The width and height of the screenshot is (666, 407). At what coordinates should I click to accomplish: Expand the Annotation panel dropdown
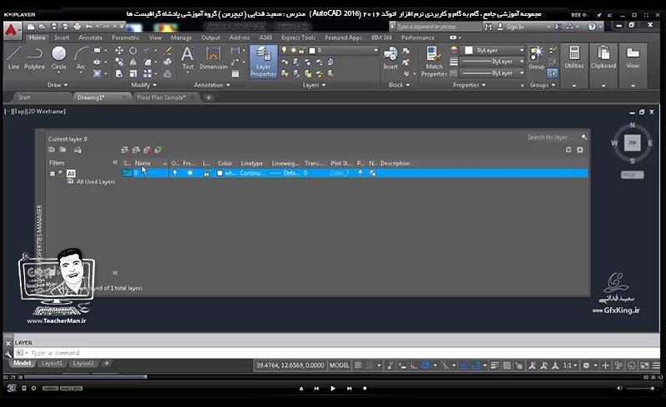[212, 85]
